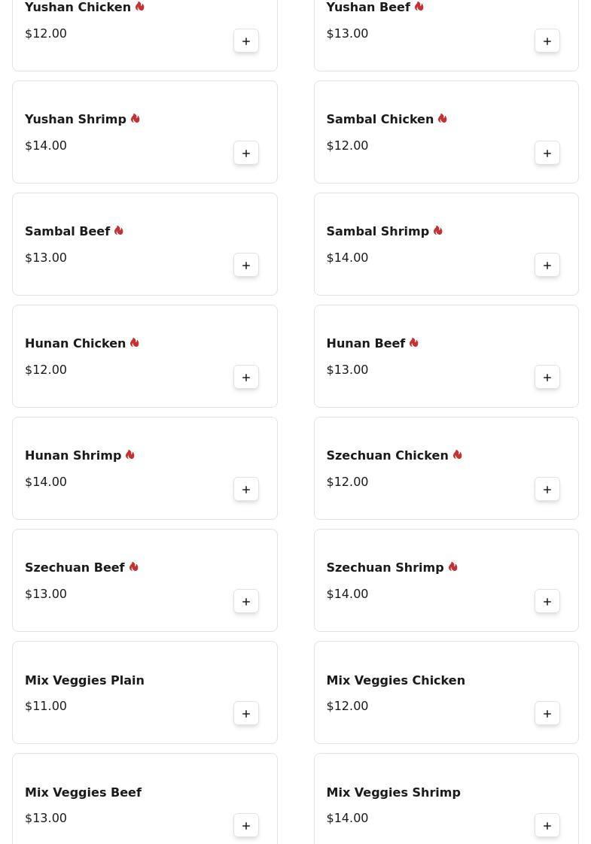Add Mix Veggies Plain to cart
Image resolution: width=591 pixels, height=844 pixels.
pos(246,714)
